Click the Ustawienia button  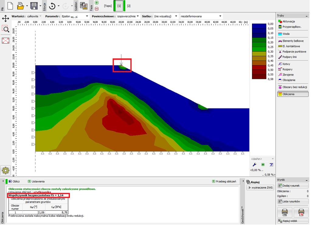click(36, 181)
